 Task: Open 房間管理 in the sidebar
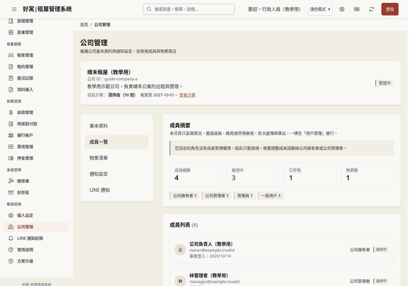(37, 21)
